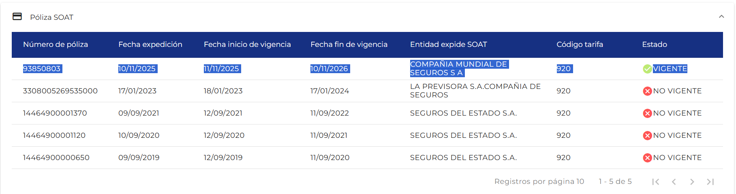Click the Póliza SOAT card icon
Image resolution: width=736 pixels, height=194 pixels.
[17, 17]
